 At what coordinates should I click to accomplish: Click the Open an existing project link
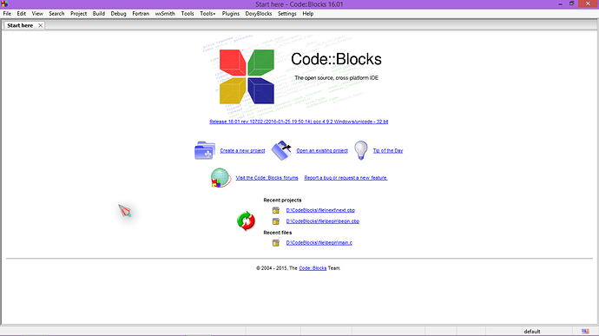click(322, 150)
